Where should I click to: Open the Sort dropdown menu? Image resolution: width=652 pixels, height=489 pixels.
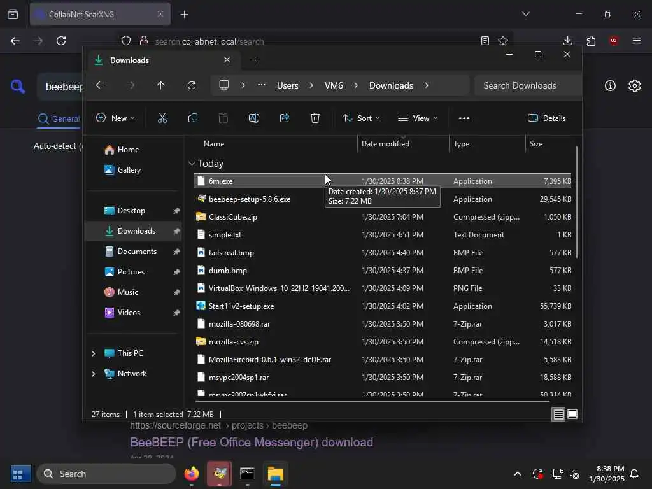(361, 118)
